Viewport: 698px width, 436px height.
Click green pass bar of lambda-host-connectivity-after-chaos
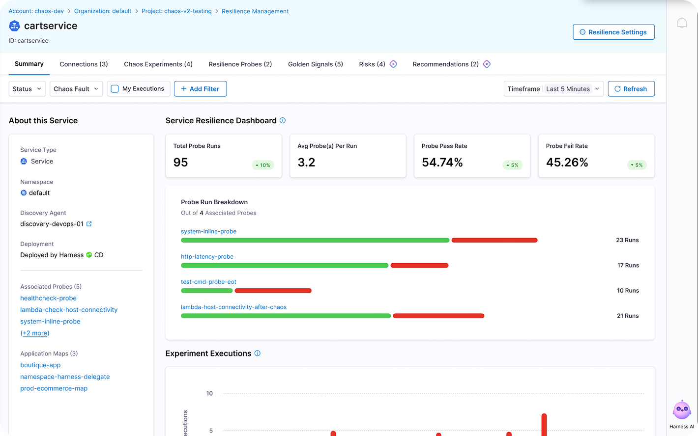[286, 316]
